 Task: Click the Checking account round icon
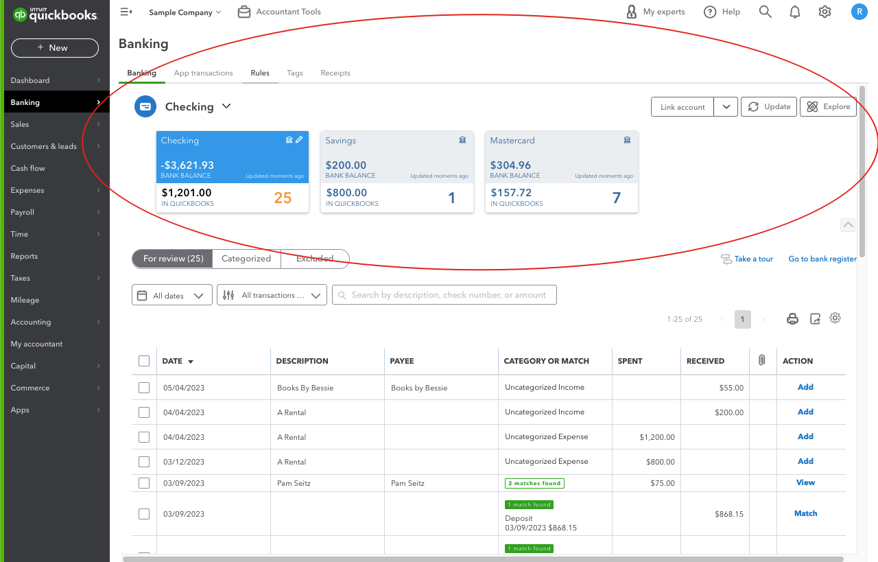(x=145, y=106)
